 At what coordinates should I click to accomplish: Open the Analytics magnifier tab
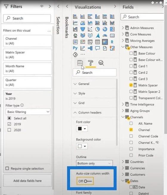click(101, 63)
